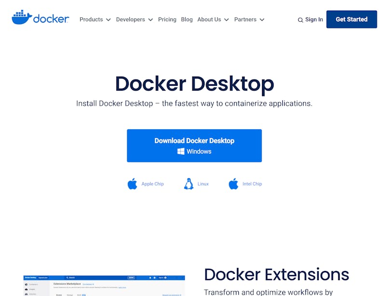This screenshot has width=386, height=296.
Task: Download Docker Desktop for Windows
Action: 194,146
